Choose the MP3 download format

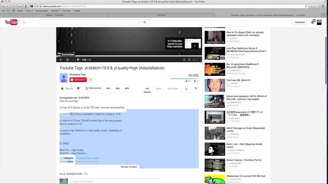click(x=108, y=88)
